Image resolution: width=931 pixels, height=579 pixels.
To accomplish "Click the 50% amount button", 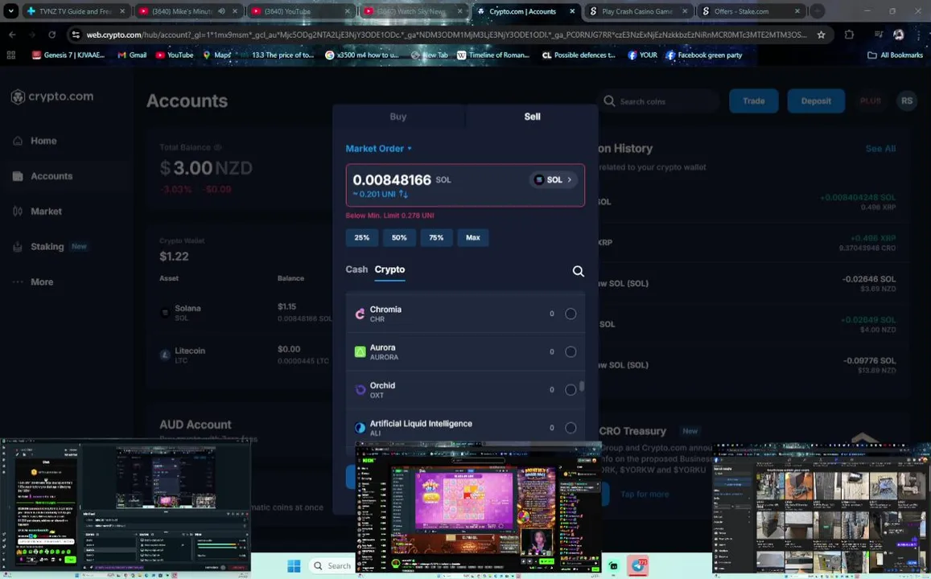I will click(x=399, y=237).
